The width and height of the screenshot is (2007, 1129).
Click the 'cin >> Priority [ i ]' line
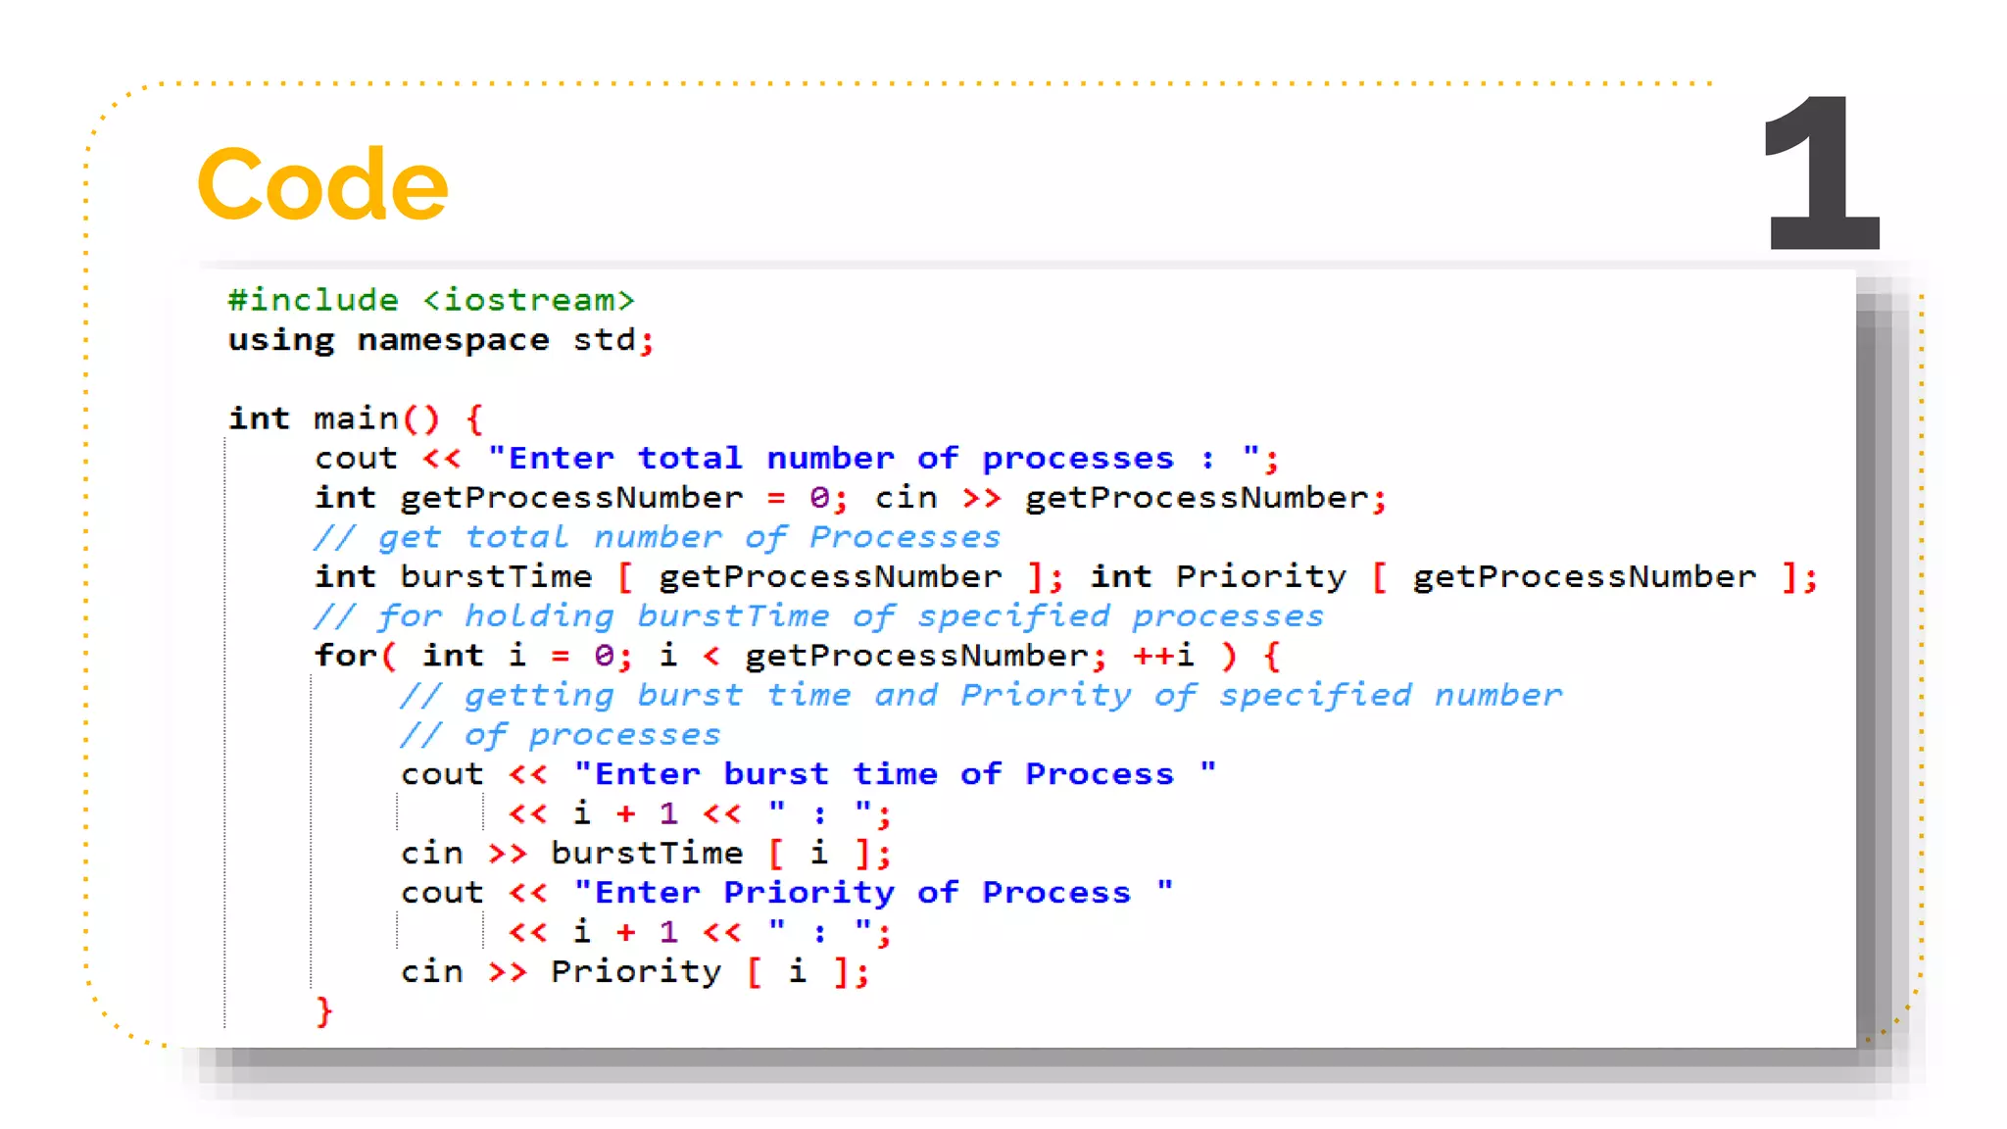coord(634,972)
